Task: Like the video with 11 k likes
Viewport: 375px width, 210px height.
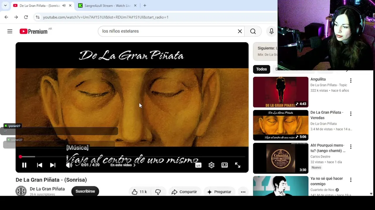Action: (139, 192)
